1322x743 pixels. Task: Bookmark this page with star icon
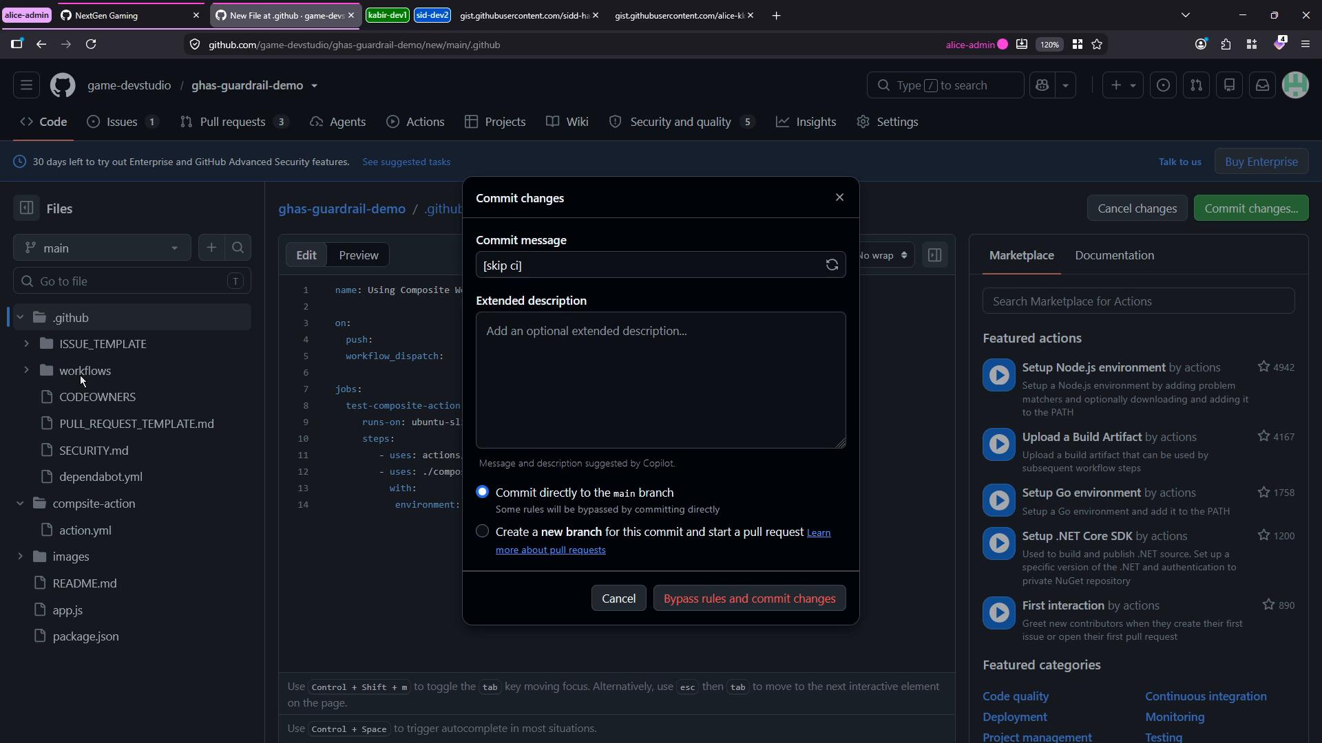pyautogui.click(x=1097, y=45)
